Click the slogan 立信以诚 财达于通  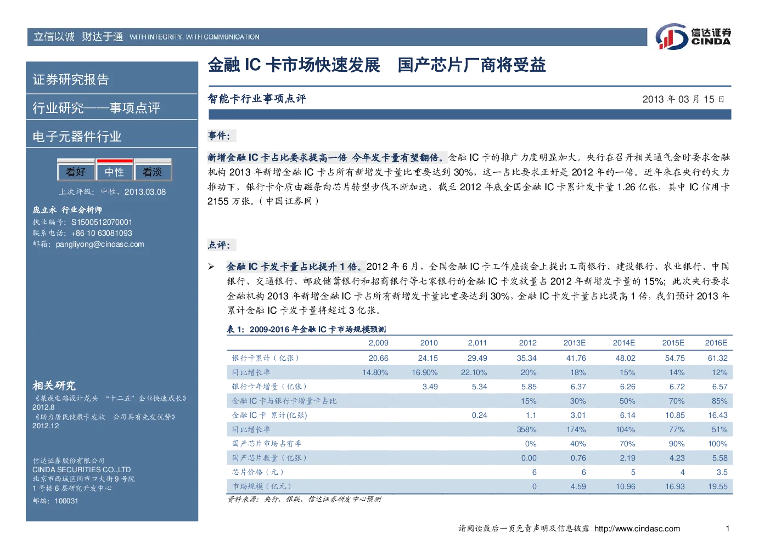tap(78, 37)
